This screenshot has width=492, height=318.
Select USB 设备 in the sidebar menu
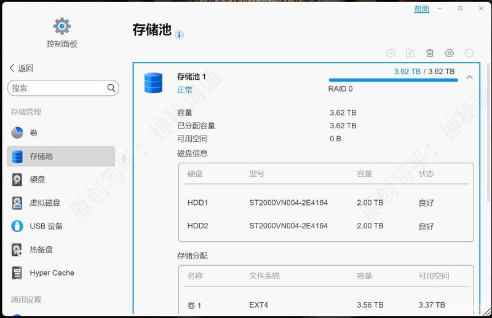point(61,226)
